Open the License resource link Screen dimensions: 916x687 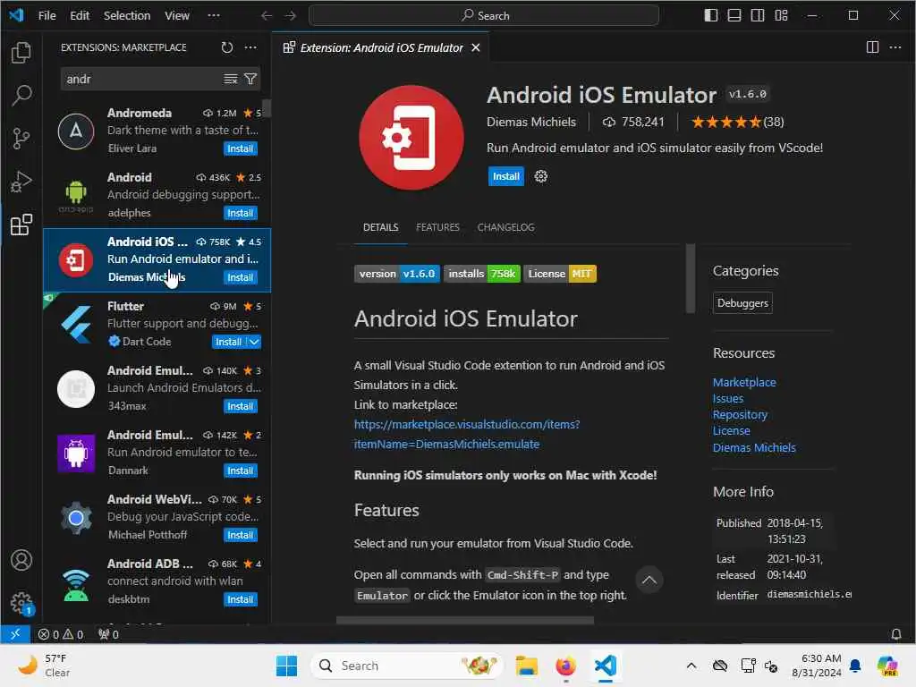pyautogui.click(x=731, y=430)
